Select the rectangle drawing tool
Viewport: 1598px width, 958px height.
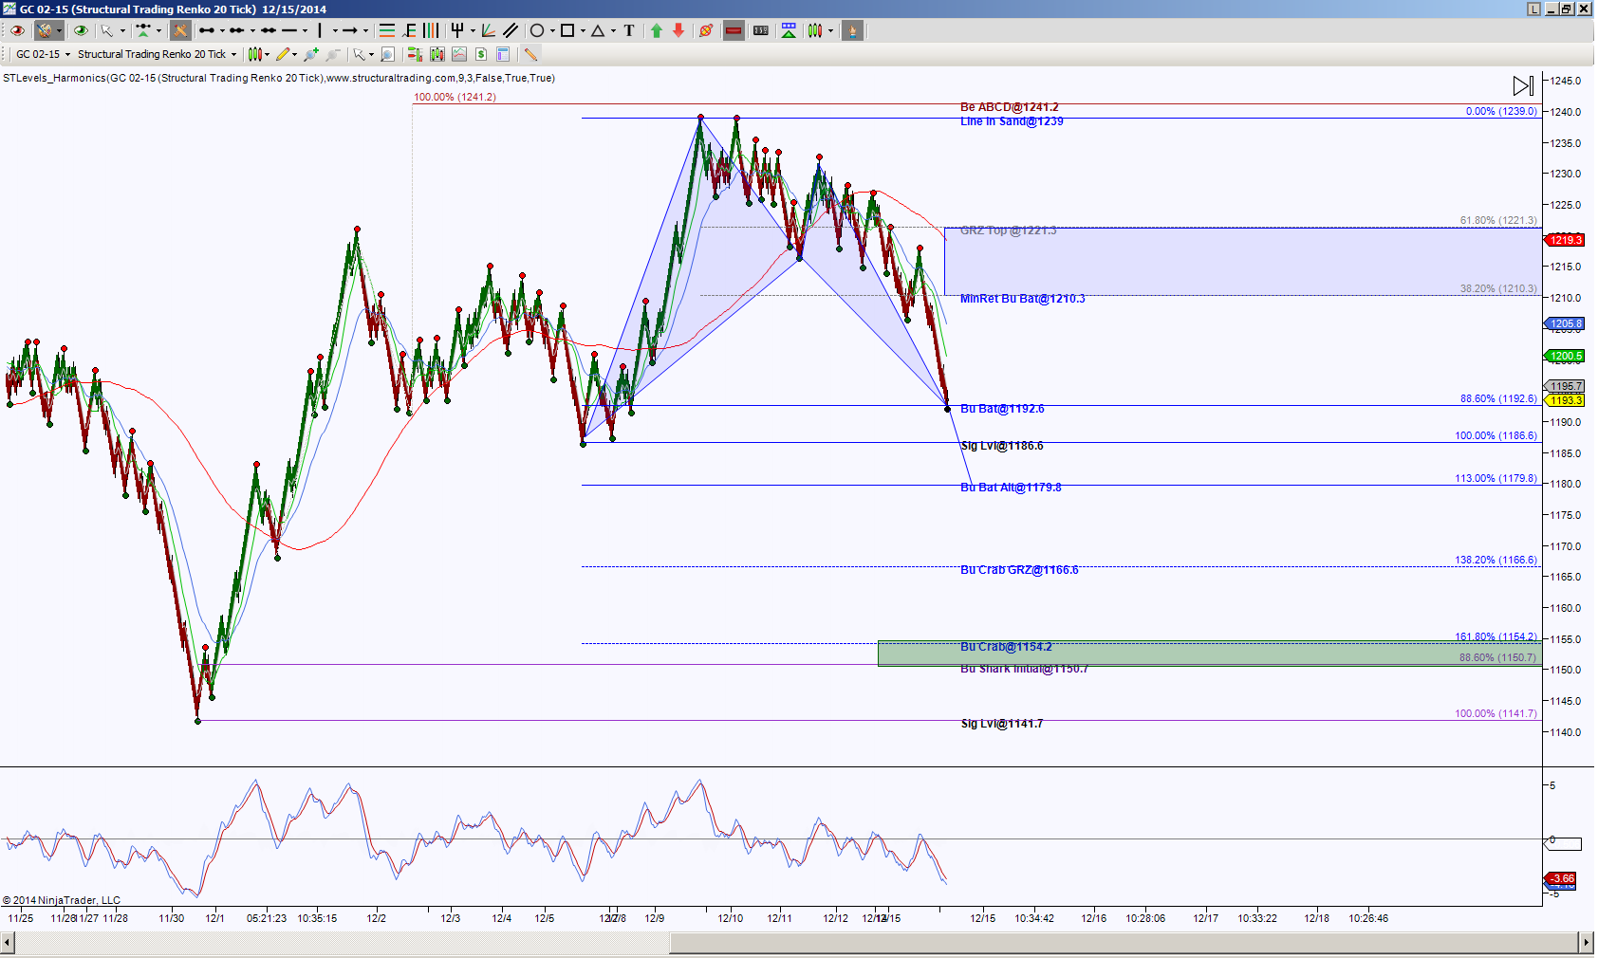(x=567, y=30)
